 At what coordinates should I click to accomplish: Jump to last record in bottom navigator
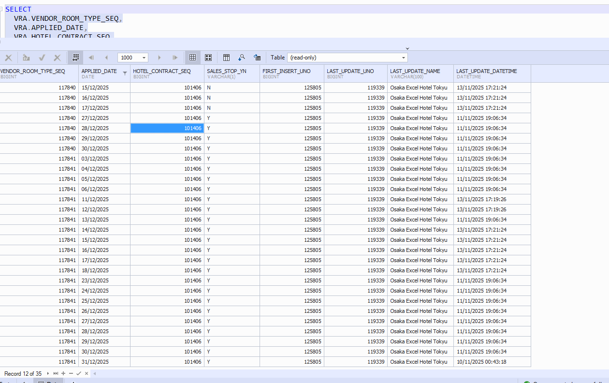point(56,374)
